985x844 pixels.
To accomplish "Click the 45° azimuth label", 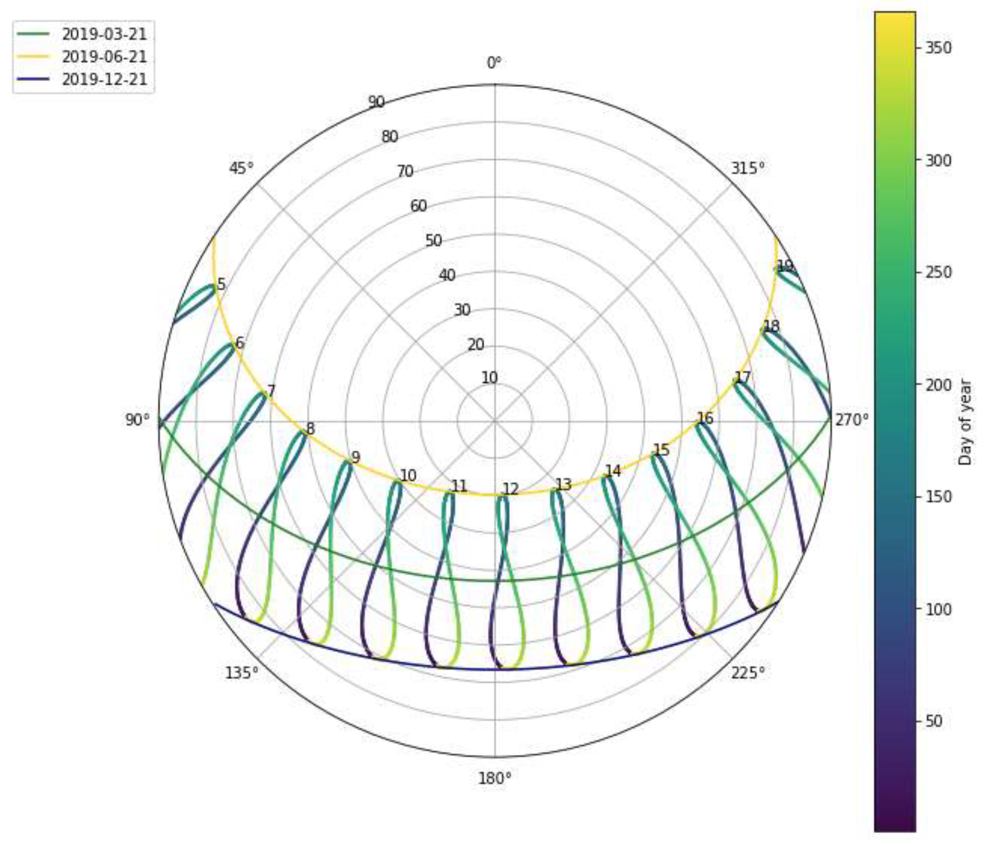I will (x=242, y=168).
